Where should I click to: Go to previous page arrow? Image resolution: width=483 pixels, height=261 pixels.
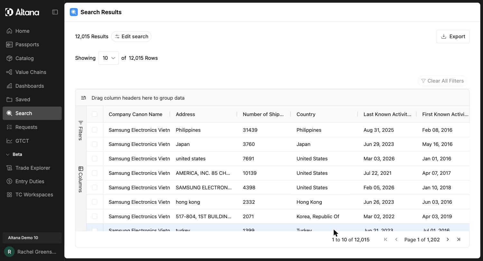tap(396, 239)
